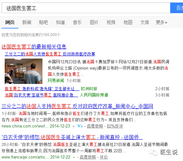
Task: Click 百度快照 under the china.com.cn result
Action: [x=95, y=126]
